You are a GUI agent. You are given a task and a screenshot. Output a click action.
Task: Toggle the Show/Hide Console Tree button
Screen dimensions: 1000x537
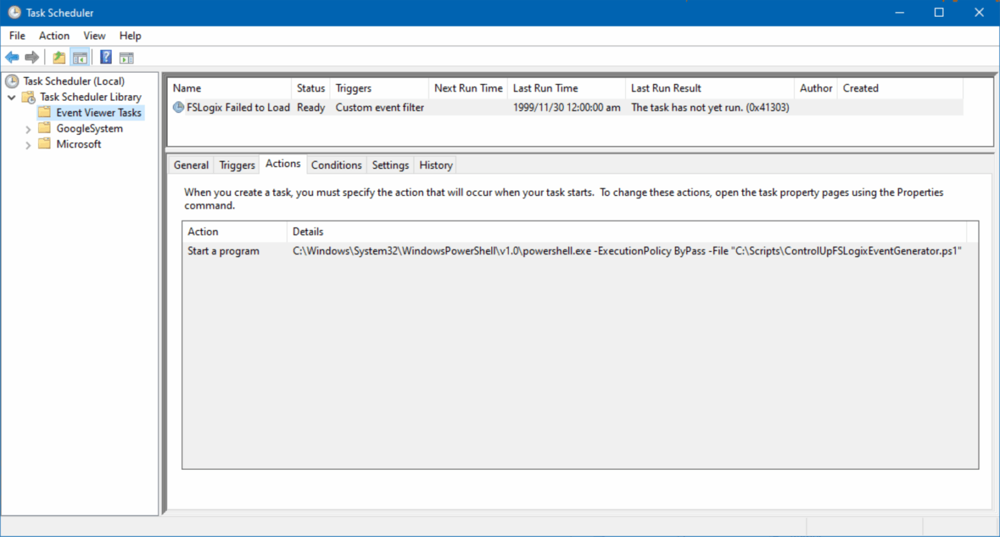[x=80, y=57]
